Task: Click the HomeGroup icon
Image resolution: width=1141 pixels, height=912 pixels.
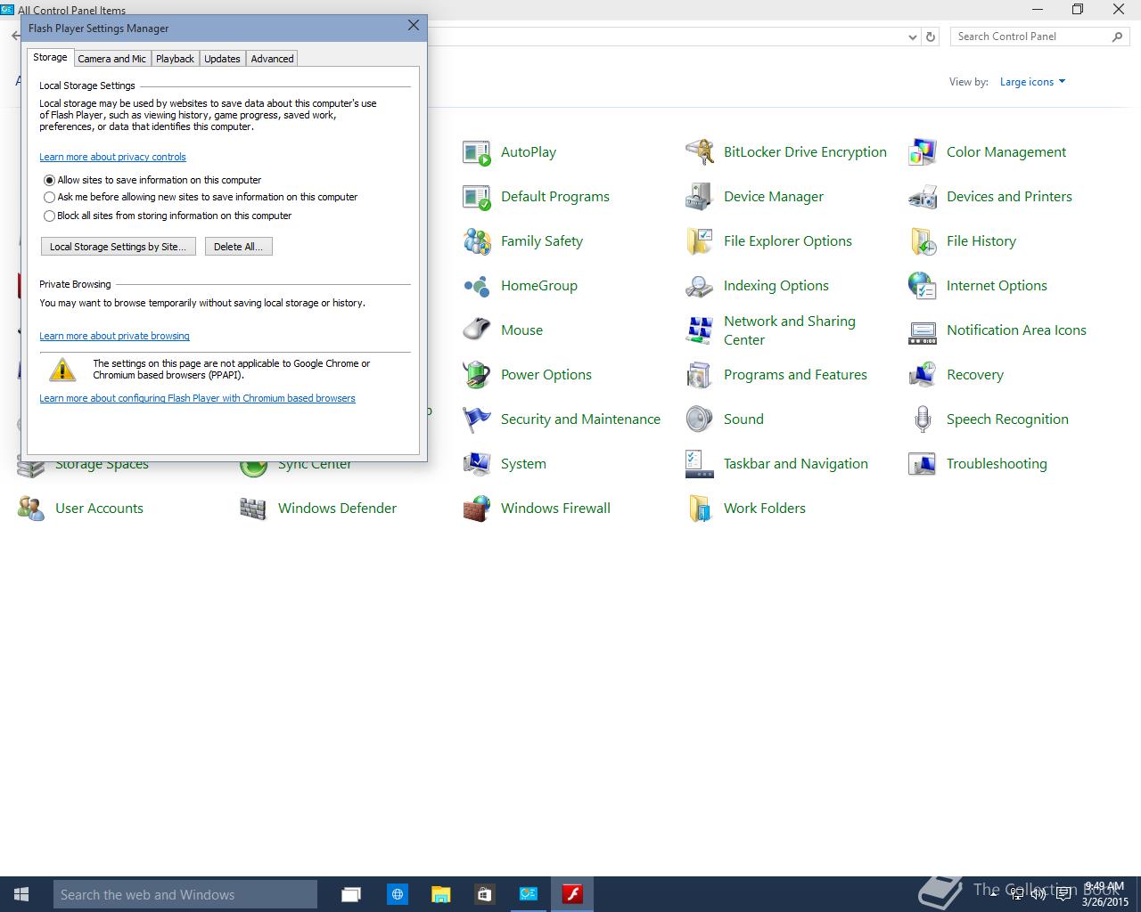Action: click(x=477, y=286)
